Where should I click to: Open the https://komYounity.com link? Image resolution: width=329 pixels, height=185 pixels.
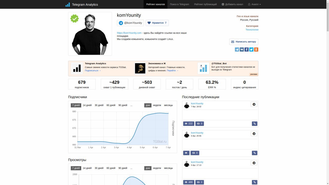(x=129, y=33)
